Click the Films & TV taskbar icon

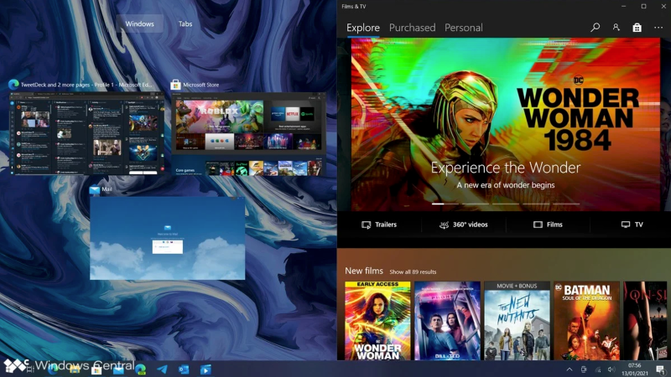[x=205, y=369]
